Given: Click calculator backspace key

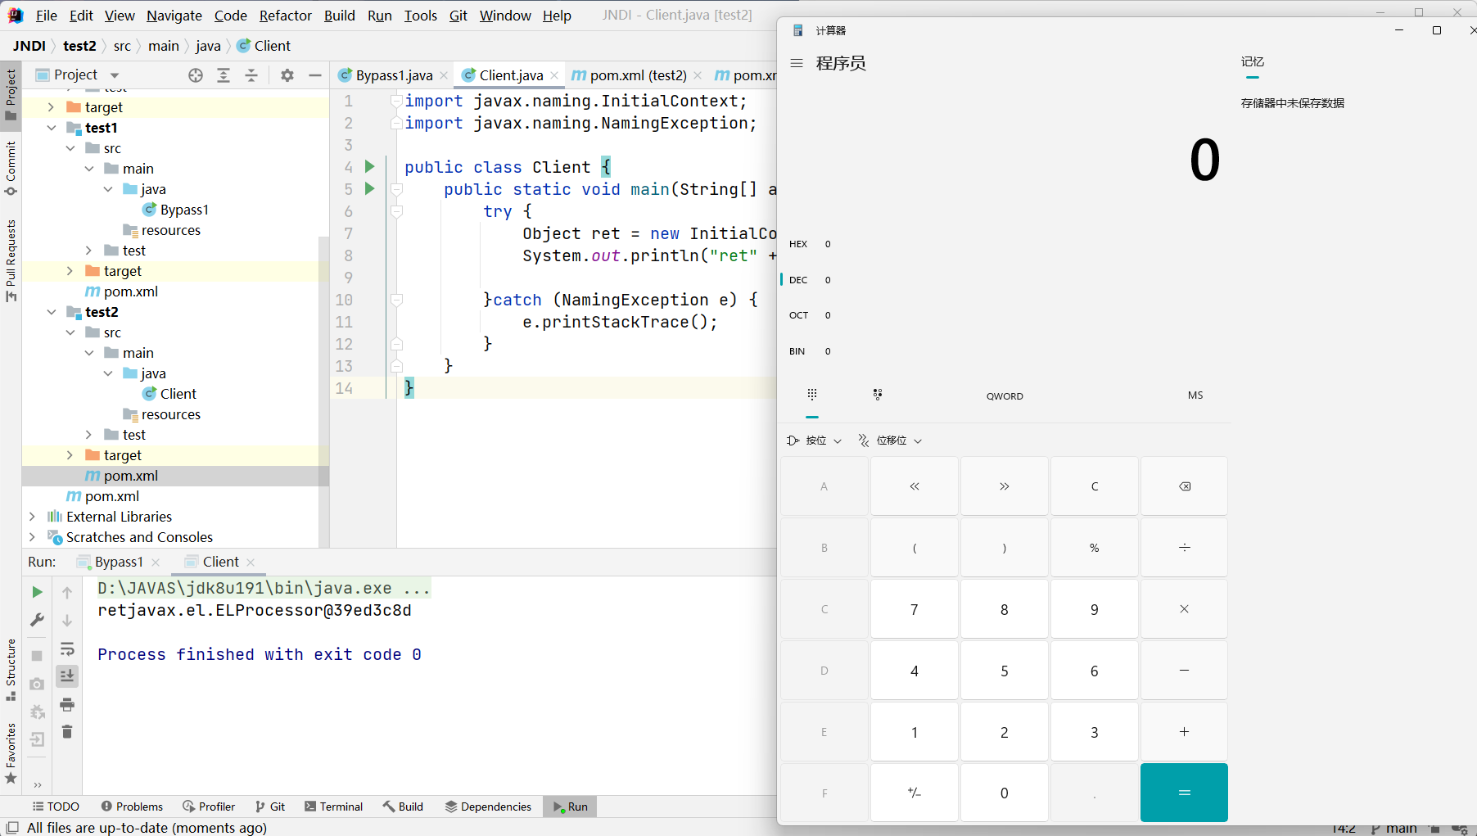Looking at the screenshot, I should click(x=1184, y=486).
